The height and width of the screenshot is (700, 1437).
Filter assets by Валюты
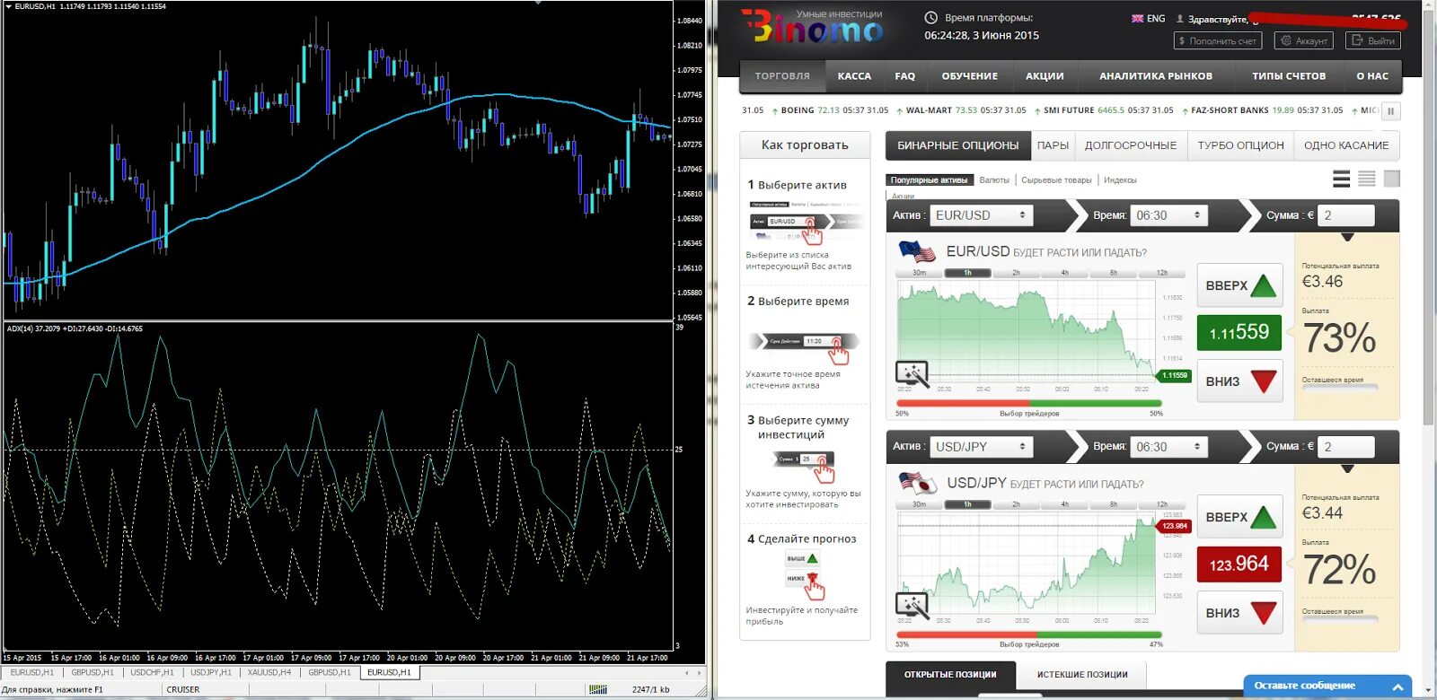pos(994,180)
